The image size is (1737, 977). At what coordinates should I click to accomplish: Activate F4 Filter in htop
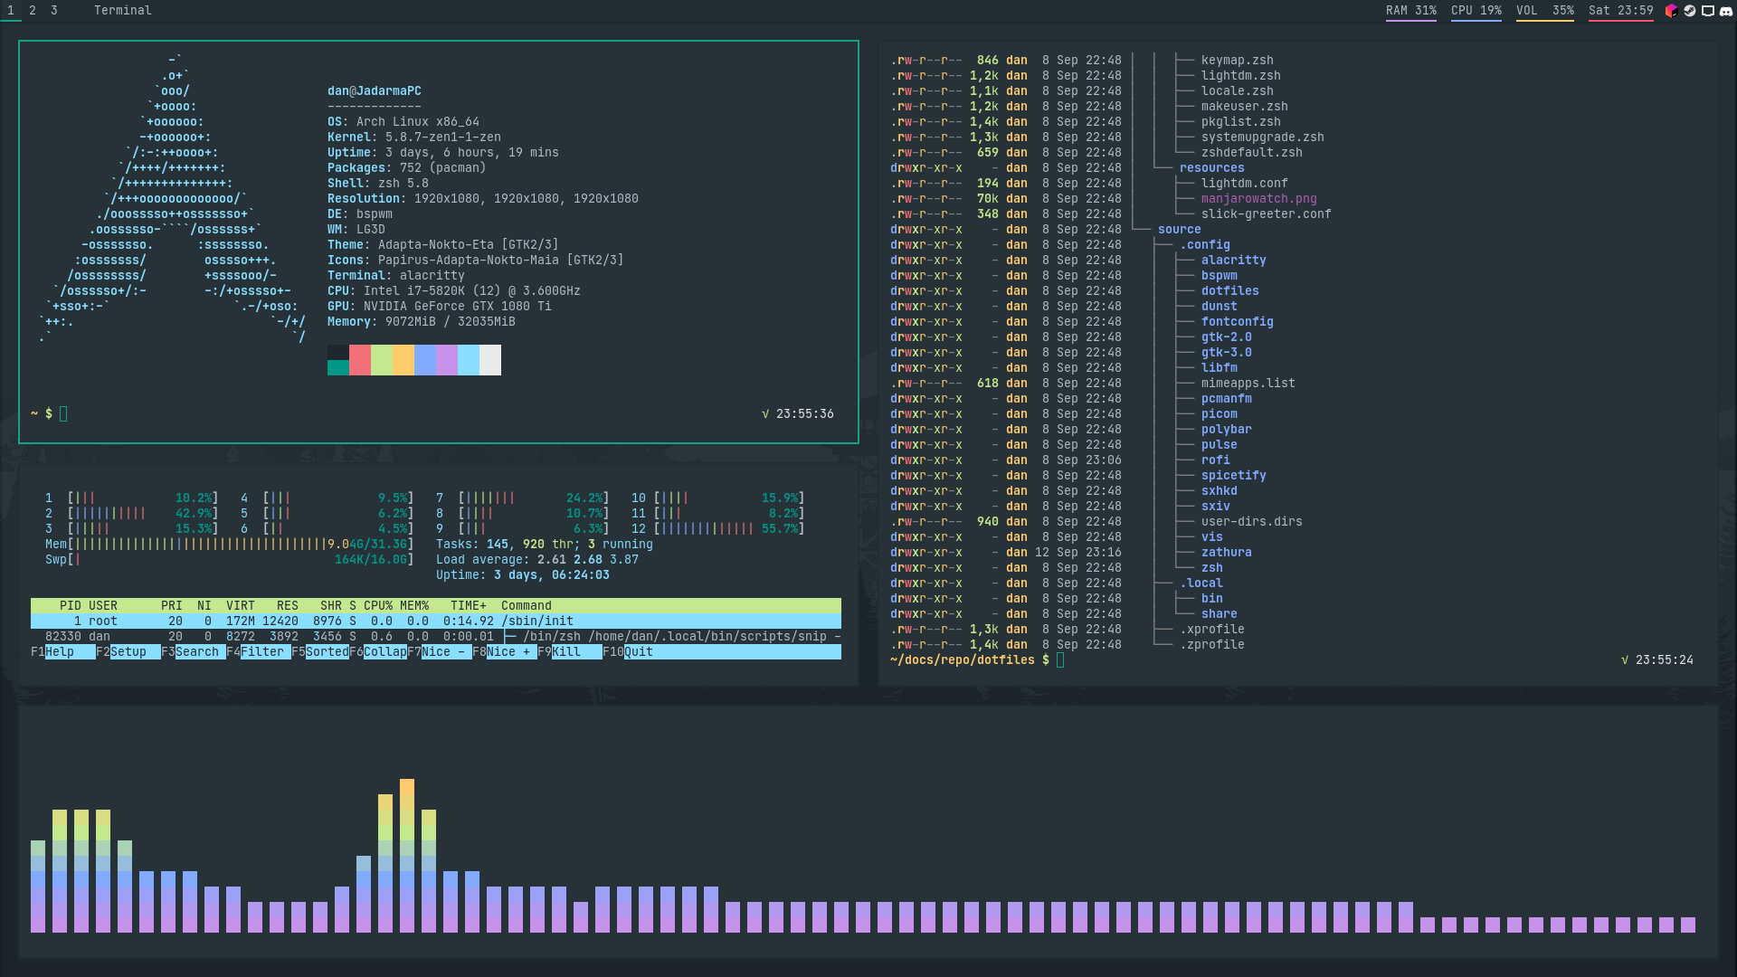[x=259, y=652]
